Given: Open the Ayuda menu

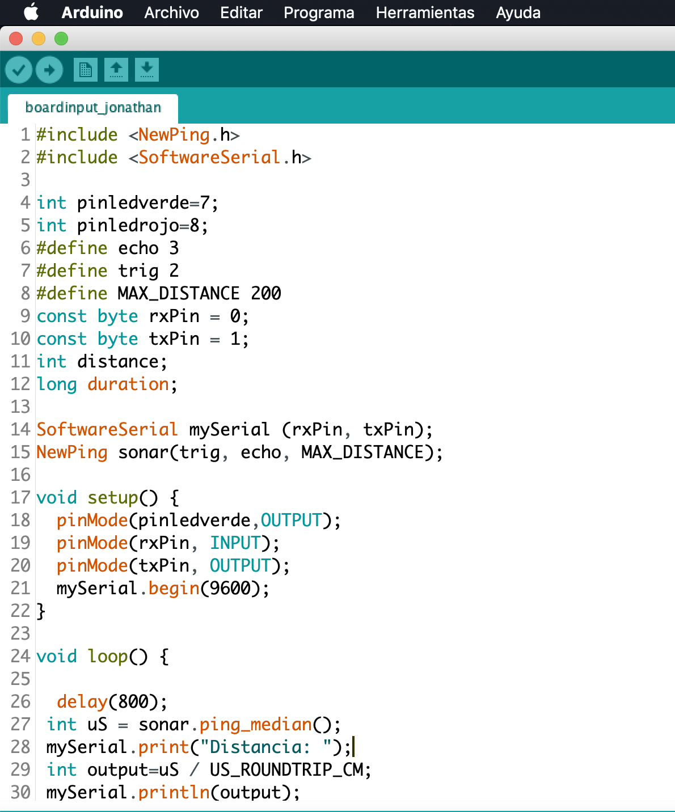Looking at the screenshot, I should [518, 12].
